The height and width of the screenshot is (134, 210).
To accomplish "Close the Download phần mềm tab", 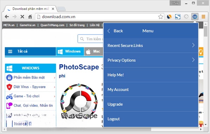I will click(x=53, y=9).
